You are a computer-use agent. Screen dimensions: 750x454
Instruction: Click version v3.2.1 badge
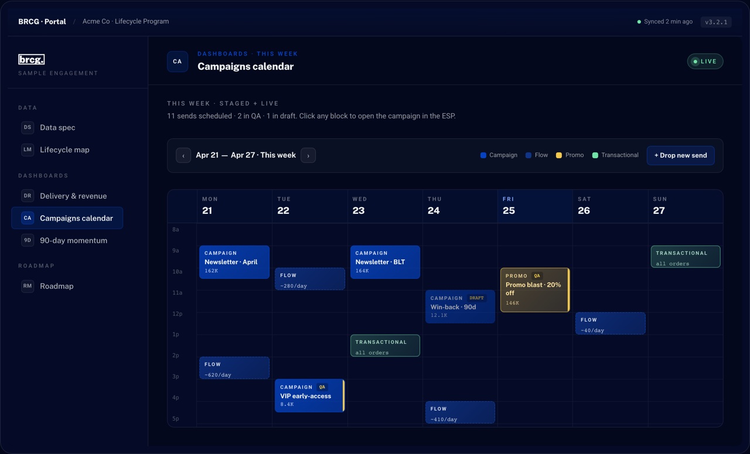[716, 22]
